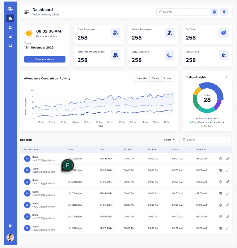237x248 pixels.
Task: Open the image gallery icon in sidebar
Action: click(x=10, y=45)
